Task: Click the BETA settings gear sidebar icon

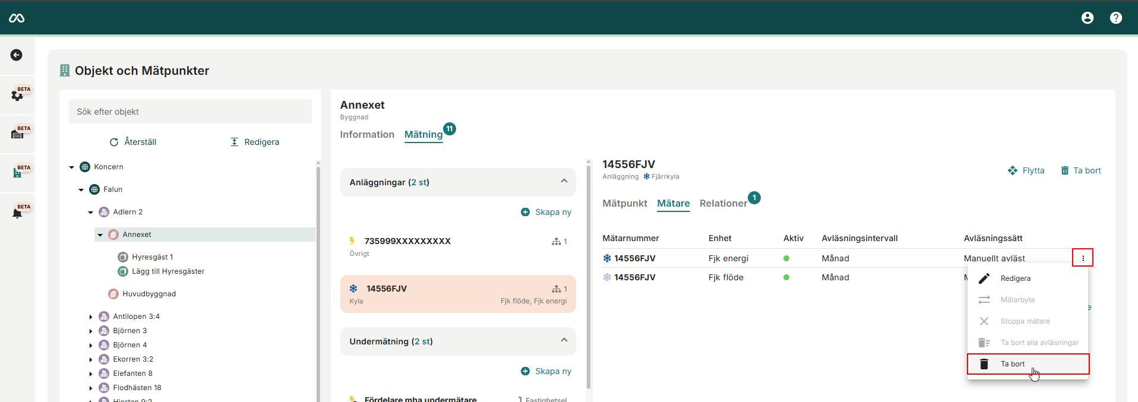Action: (18, 94)
